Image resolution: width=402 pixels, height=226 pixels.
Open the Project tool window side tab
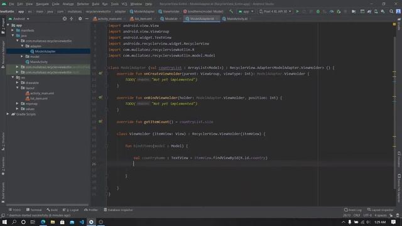pos(3,26)
